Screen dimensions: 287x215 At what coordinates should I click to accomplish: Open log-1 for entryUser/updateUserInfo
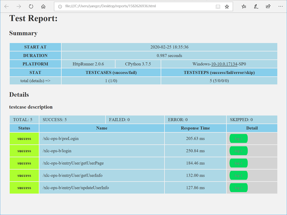pos(239,188)
